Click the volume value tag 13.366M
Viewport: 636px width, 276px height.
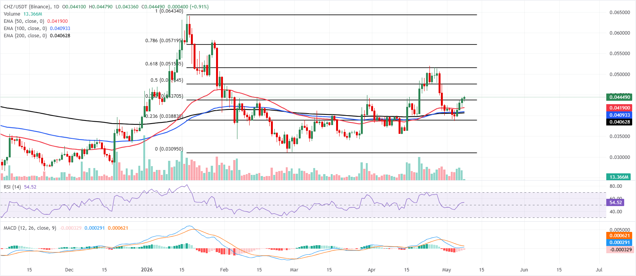click(619, 177)
